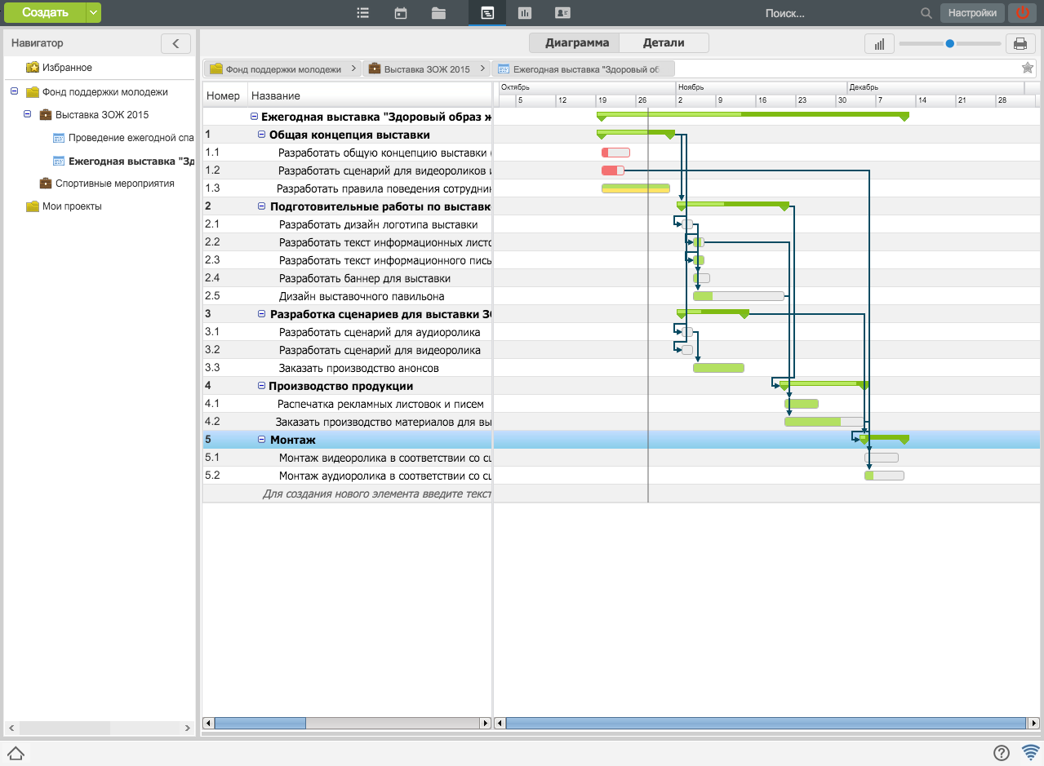The height and width of the screenshot is (766, 1044).
Task: Click the Ежегодная выставка breadcrumb item
Action: pyautogui.click(x=583, y=69)
